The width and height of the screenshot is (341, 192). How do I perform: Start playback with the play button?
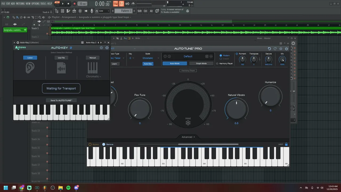tap(63, 4)
